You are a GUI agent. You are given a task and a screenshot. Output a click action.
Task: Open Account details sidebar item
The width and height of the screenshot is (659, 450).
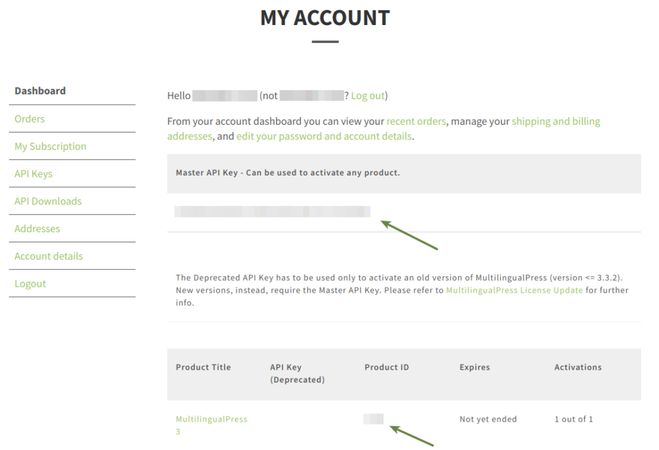(49, 256)
